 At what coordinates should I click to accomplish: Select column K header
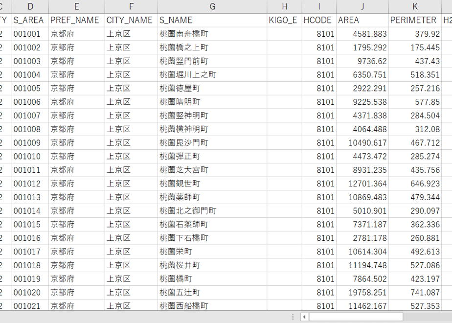coord(415,7)
